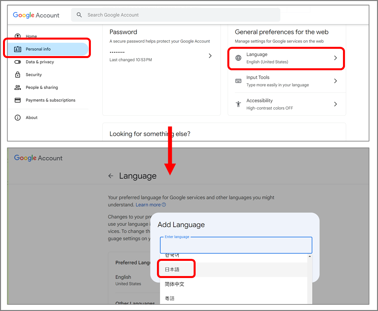Expand the Language row chevron
The width and height of the screenshot is (378, 311).
tap(335, 58)
